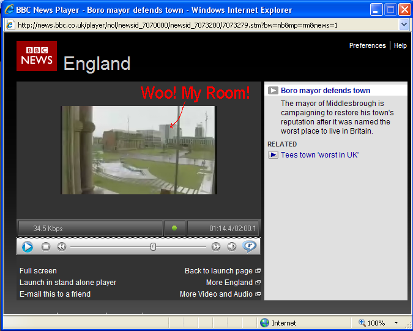Minimize the Internet Explorer window

coord(376,10)
